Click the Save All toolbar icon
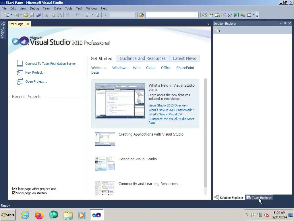The width and height of the screenshot is (294, 221). click(x=39, y=15)
